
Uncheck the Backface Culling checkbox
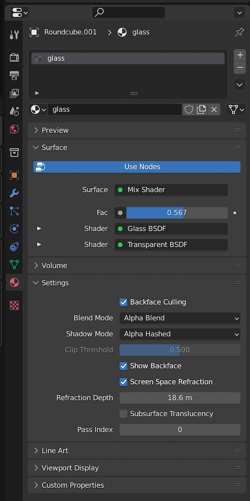[123, 302]
